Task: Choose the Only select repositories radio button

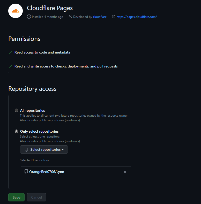Action: [x=17, y=131]
